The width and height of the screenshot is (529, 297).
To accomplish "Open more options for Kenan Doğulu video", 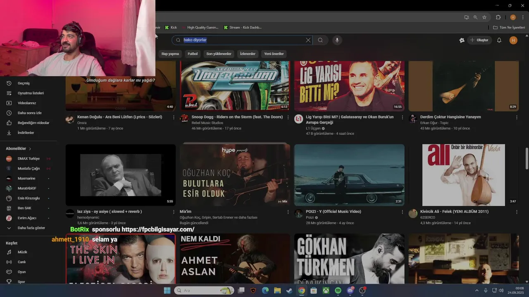I will (x=174, y=118).
